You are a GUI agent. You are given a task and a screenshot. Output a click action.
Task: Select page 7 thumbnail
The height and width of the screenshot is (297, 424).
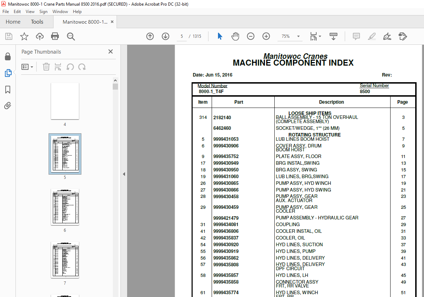point(65,260)
